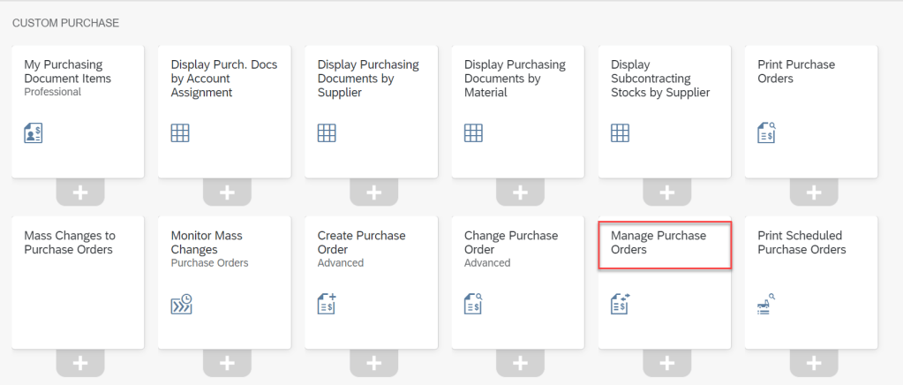
Task: Click the Change Purchase Order icon
Action: click(473, 304)
